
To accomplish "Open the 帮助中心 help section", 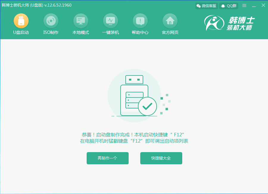I will click(140, 21).
